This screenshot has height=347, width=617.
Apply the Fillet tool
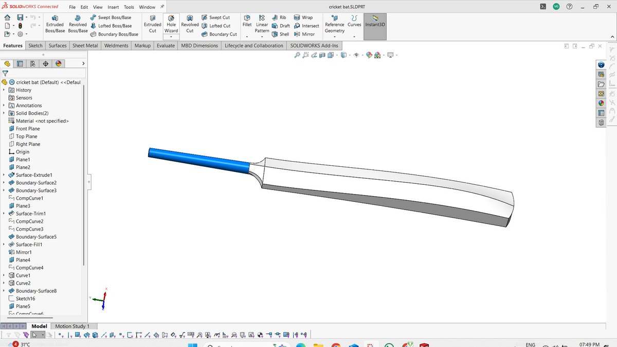[247, 21]
